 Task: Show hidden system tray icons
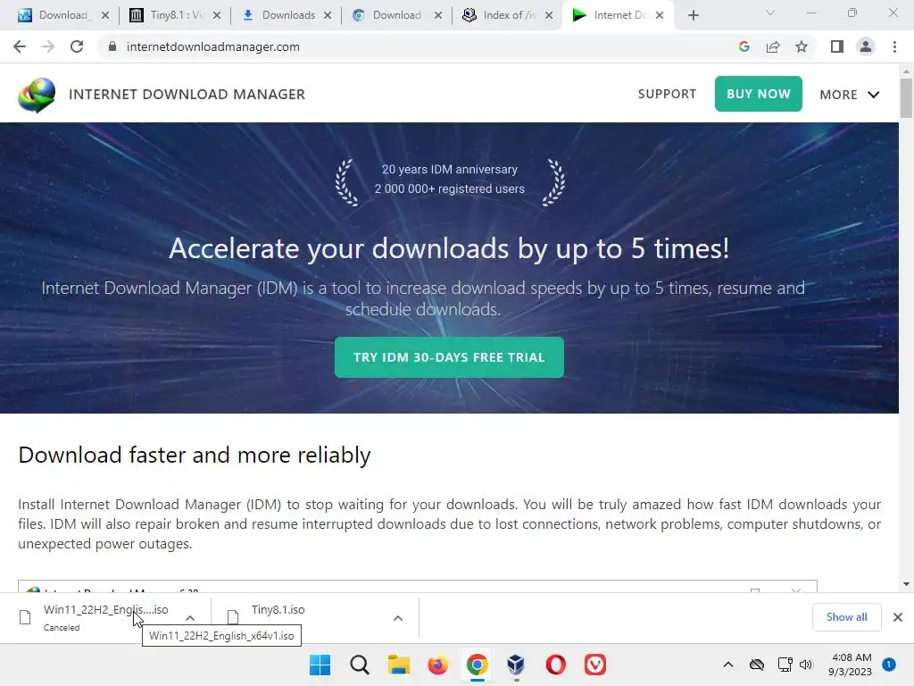[728, 665]
